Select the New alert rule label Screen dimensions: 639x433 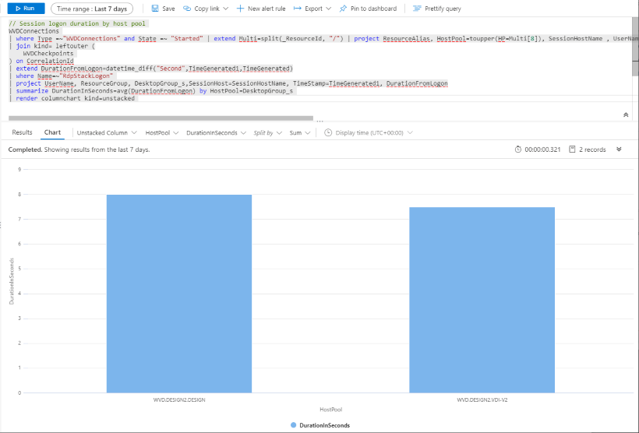[267, 9]
